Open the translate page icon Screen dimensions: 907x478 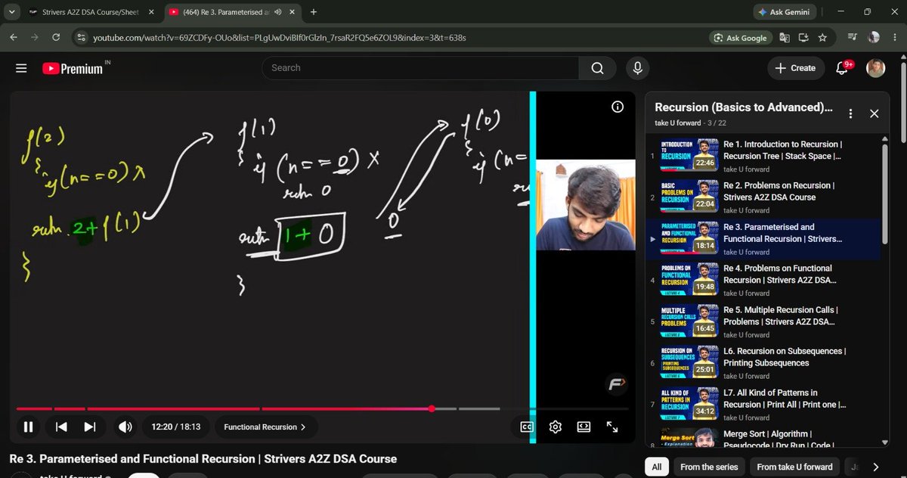click(785, 38)
